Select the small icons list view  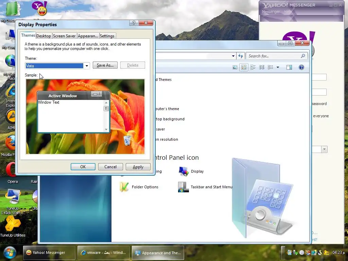(x=262, y=67)
